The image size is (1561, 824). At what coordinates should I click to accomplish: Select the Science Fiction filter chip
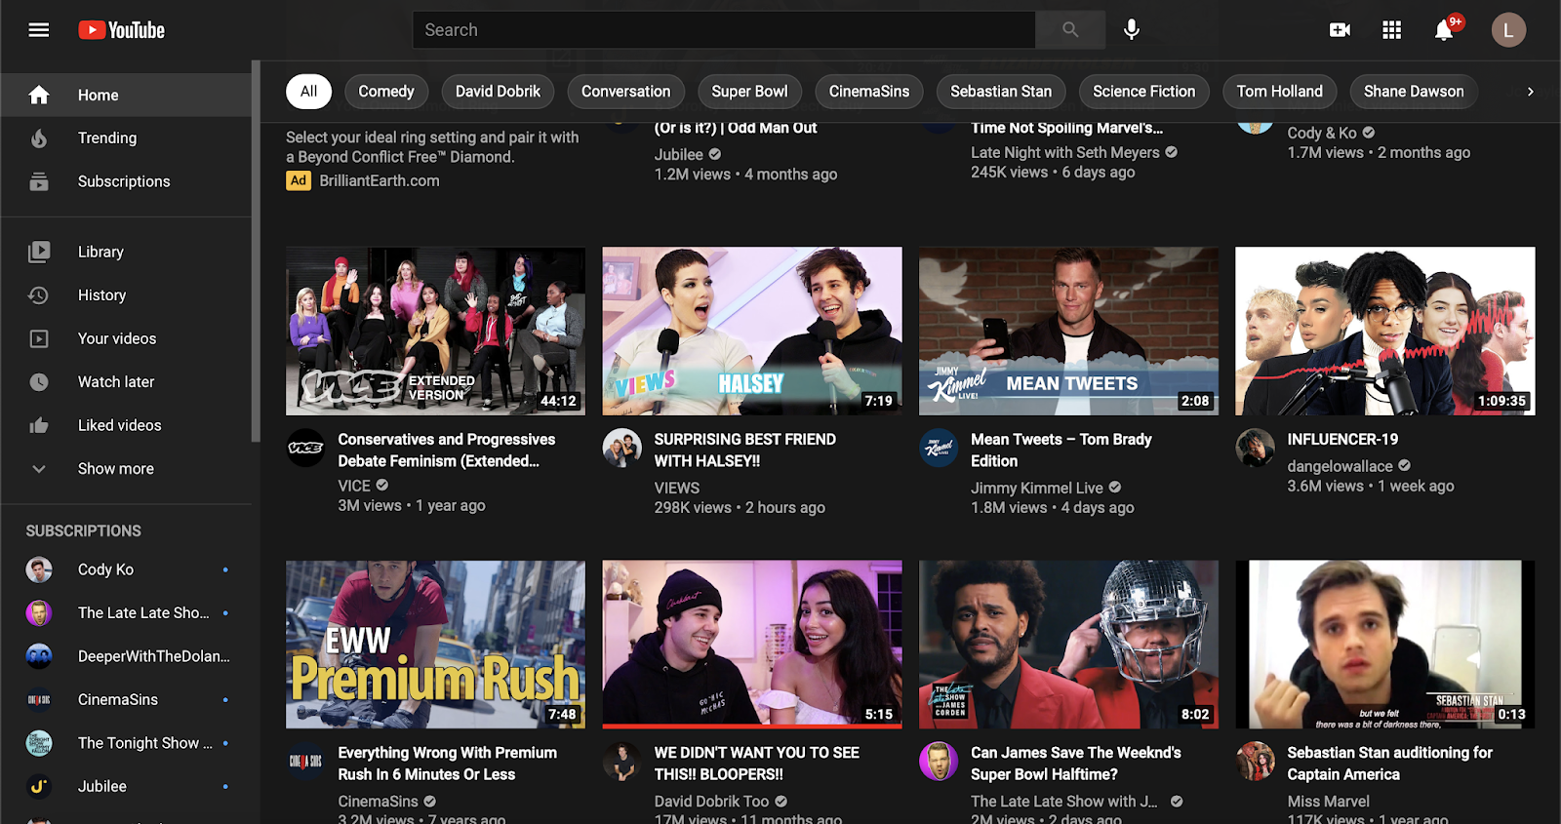click(x=1143, y=92)
